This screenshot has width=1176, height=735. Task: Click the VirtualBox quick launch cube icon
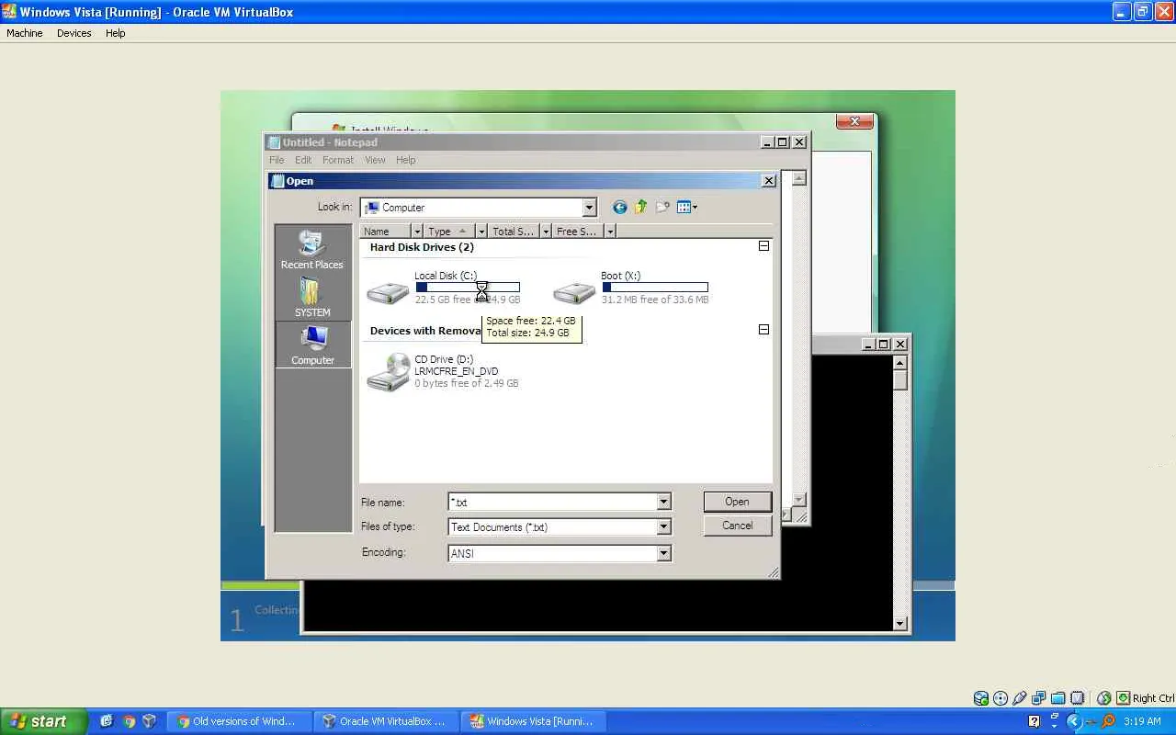149,721
